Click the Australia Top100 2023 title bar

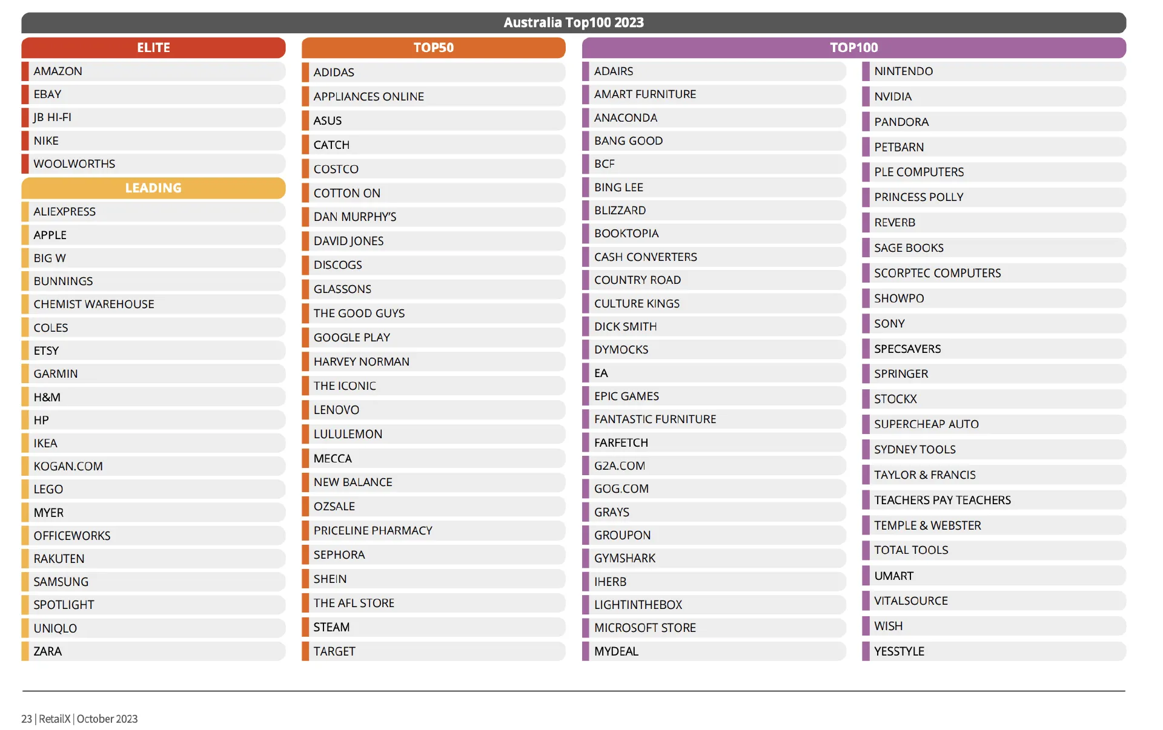574,22
